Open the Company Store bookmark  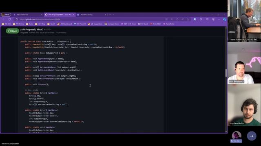111,24
